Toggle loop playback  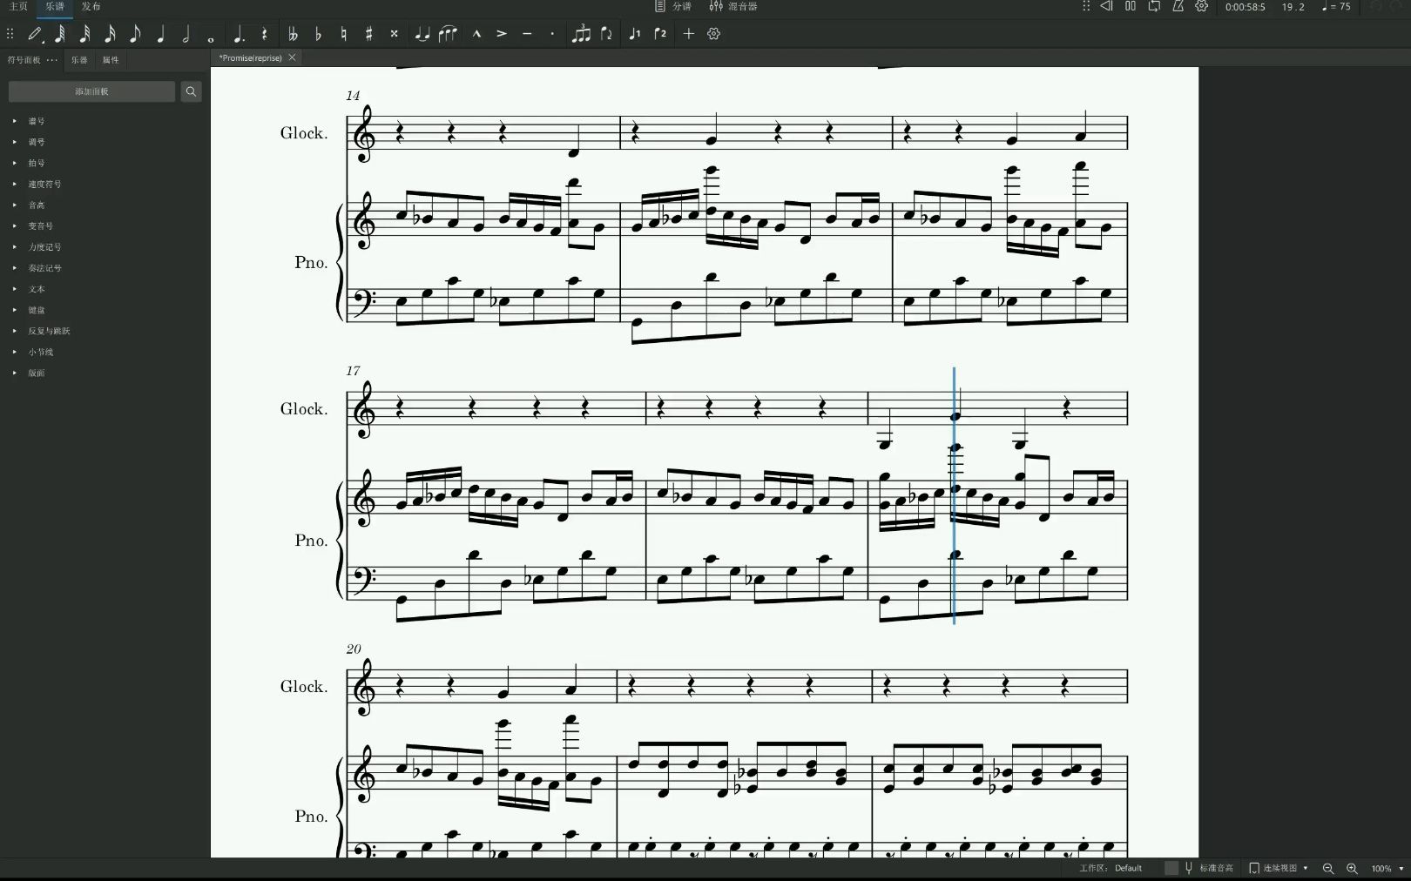click(x=1154, y=6)
